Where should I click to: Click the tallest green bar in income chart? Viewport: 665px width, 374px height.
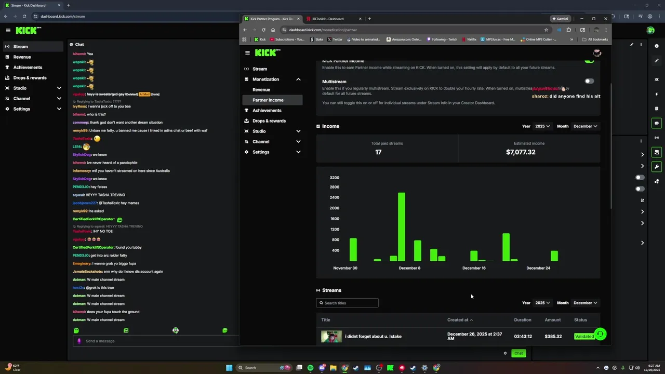click(x=402, y=227)
